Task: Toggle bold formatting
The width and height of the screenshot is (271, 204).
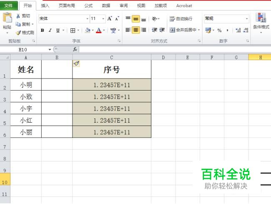Action: [42, 30]
